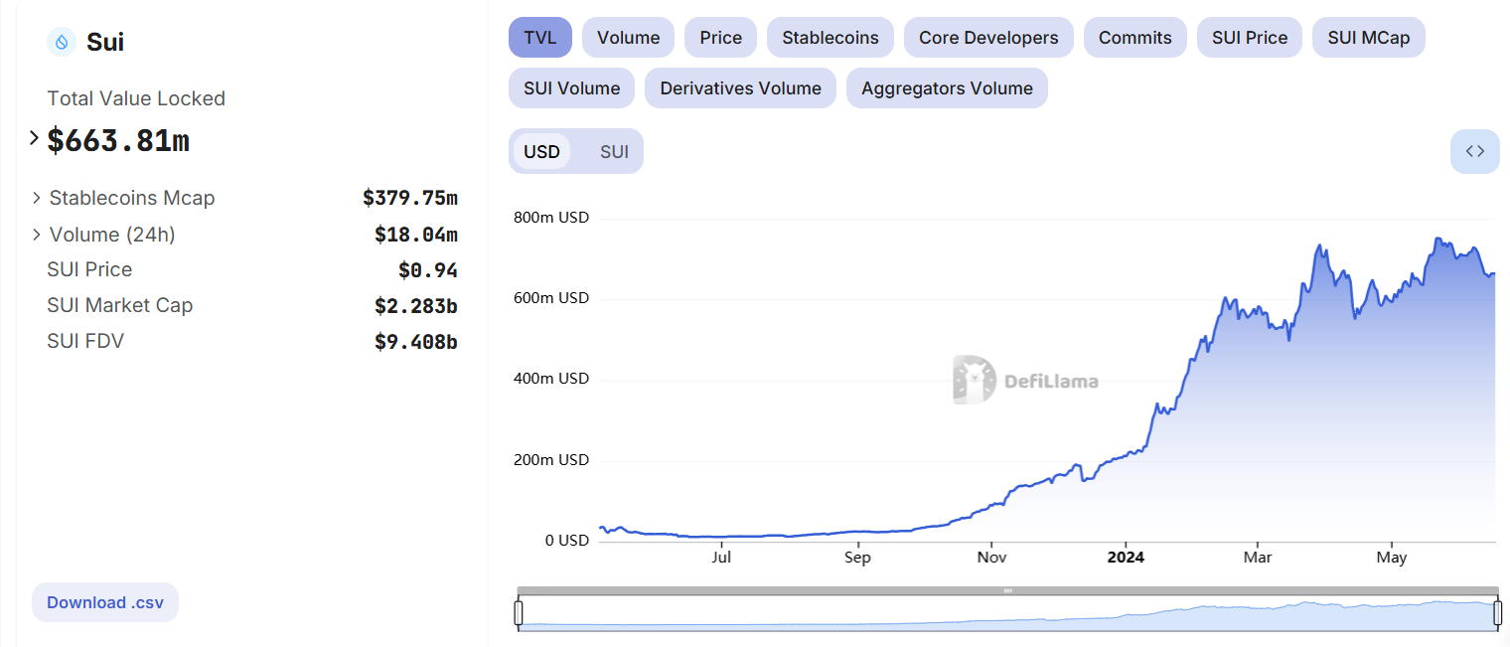Click the center grip of range bar
The width and height of the screenshot is (1510, 647).
click(x=1008, y=590)
